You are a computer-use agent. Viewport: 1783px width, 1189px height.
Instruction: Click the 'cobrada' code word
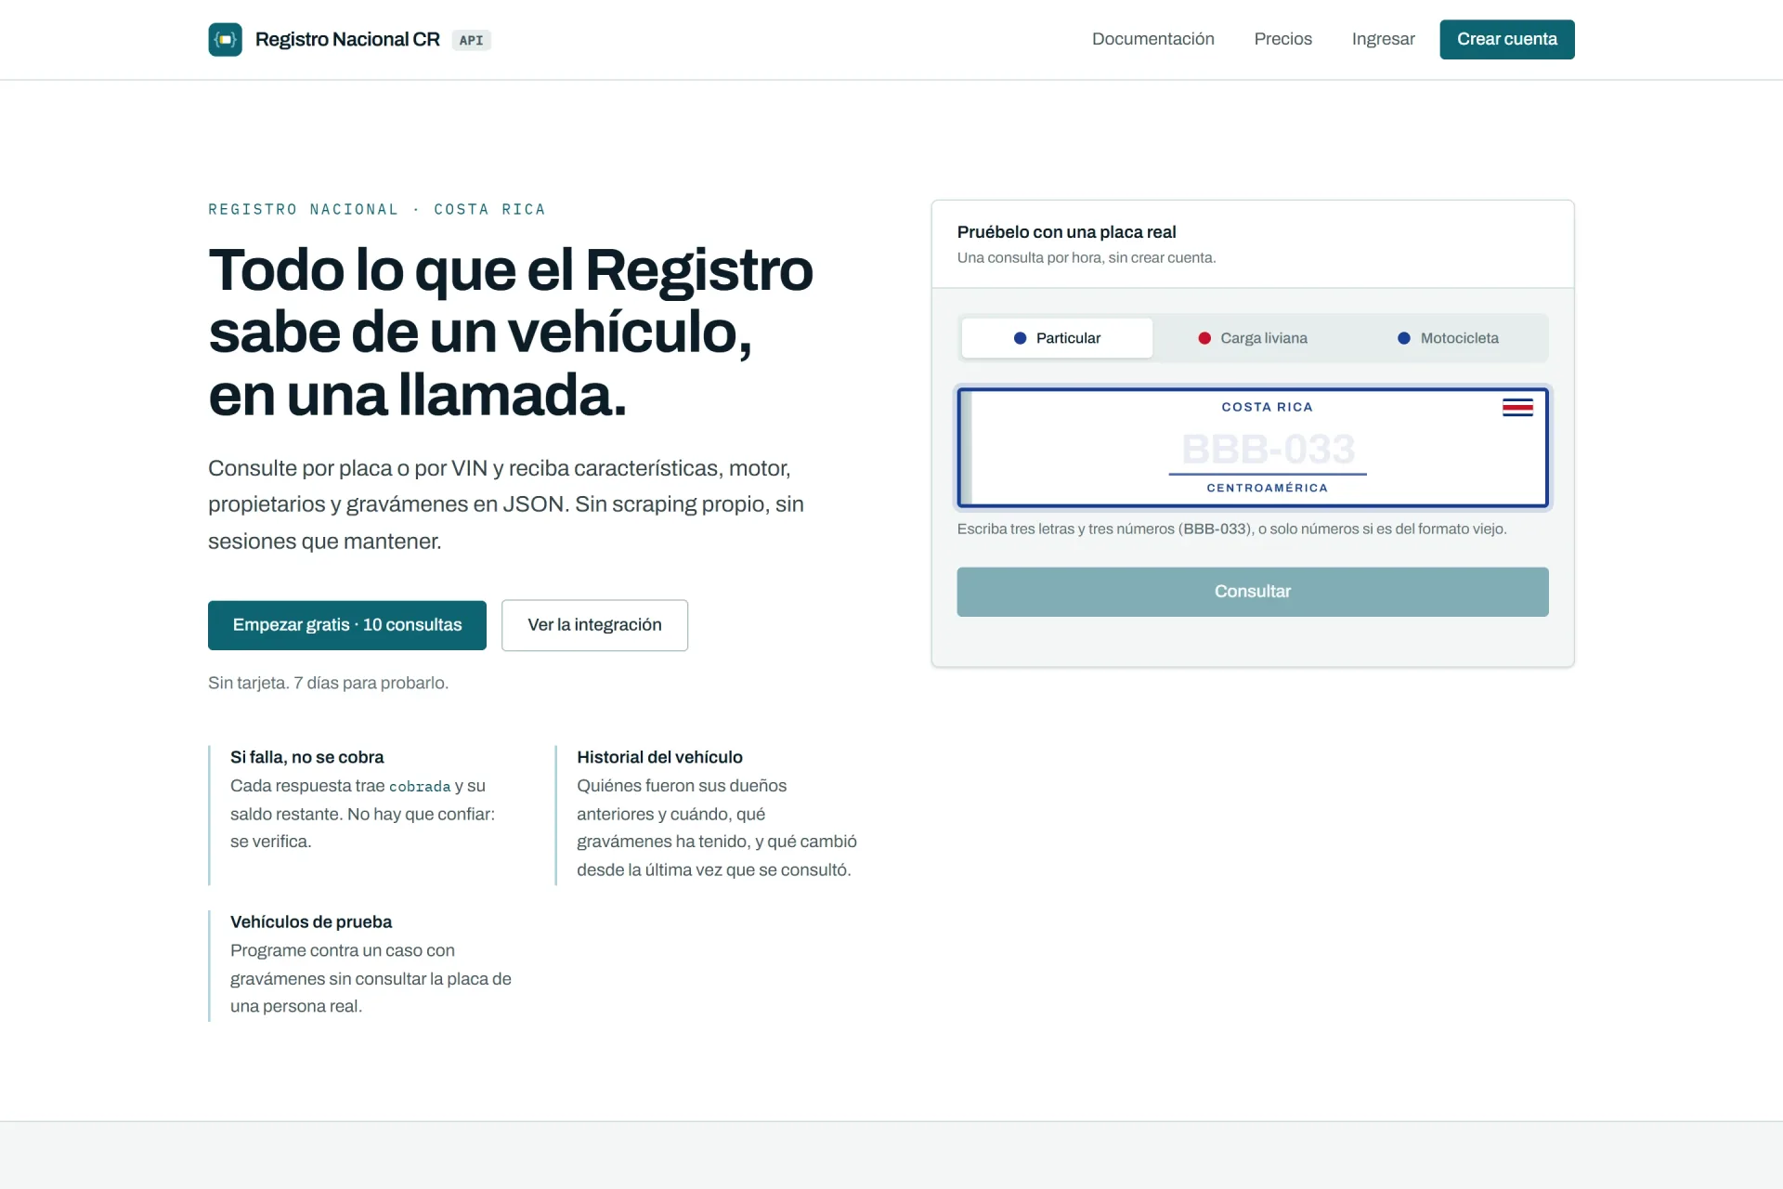[x=419, y=787]
